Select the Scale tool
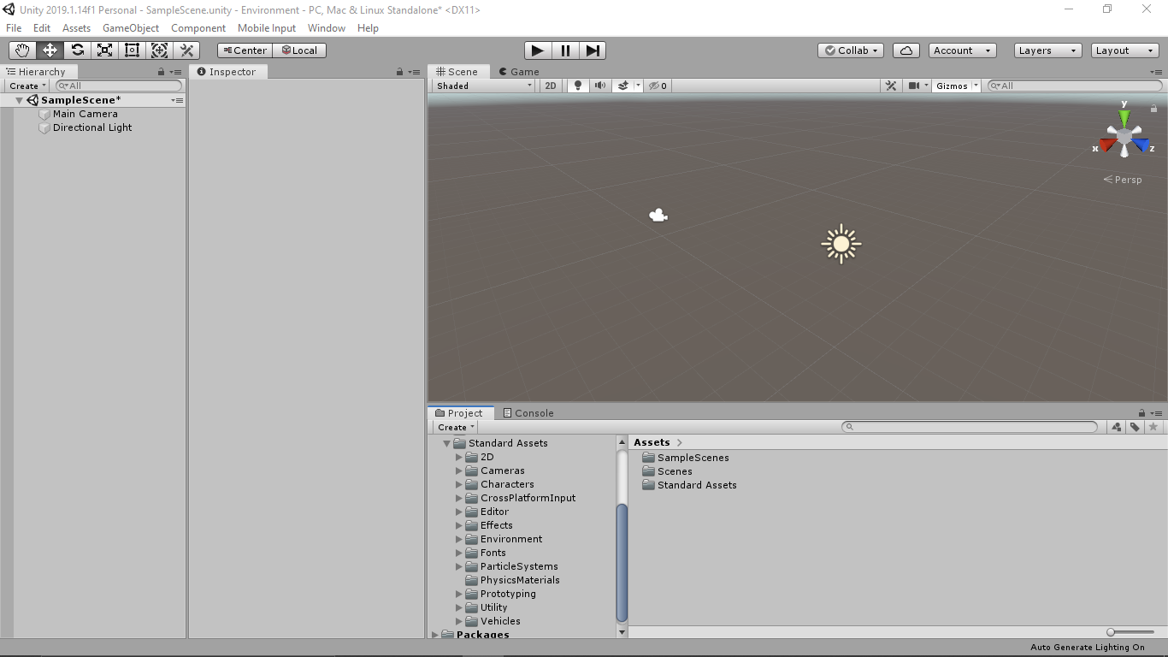1168x657 pixels. [104, 50]
